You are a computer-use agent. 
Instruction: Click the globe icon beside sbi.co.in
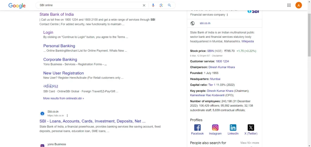coord(192,23)
